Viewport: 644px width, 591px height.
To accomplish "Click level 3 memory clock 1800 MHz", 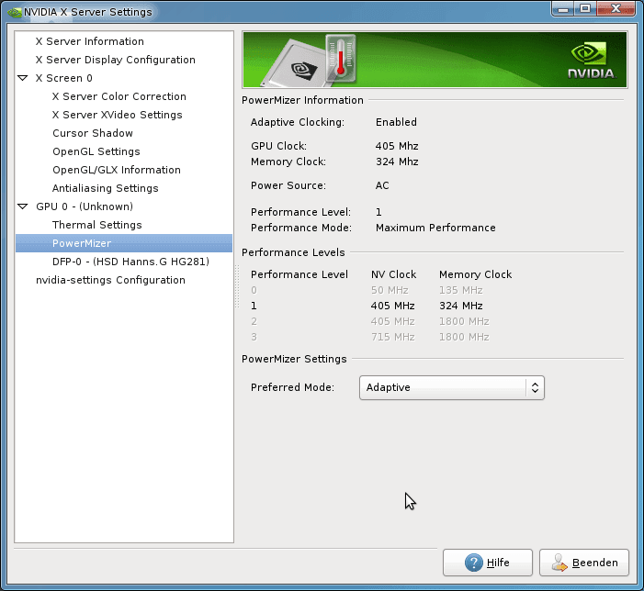I will point(464,337).
